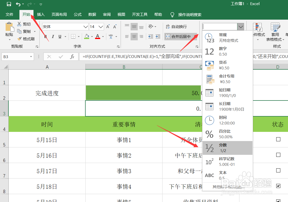Open the font size dropdown showing 14
The height and width of the screenshot is (202, 288).
[101, 27]
